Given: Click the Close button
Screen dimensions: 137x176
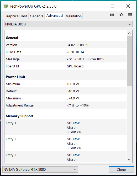Looking at the screenshot, I should (x=122, y=170).
